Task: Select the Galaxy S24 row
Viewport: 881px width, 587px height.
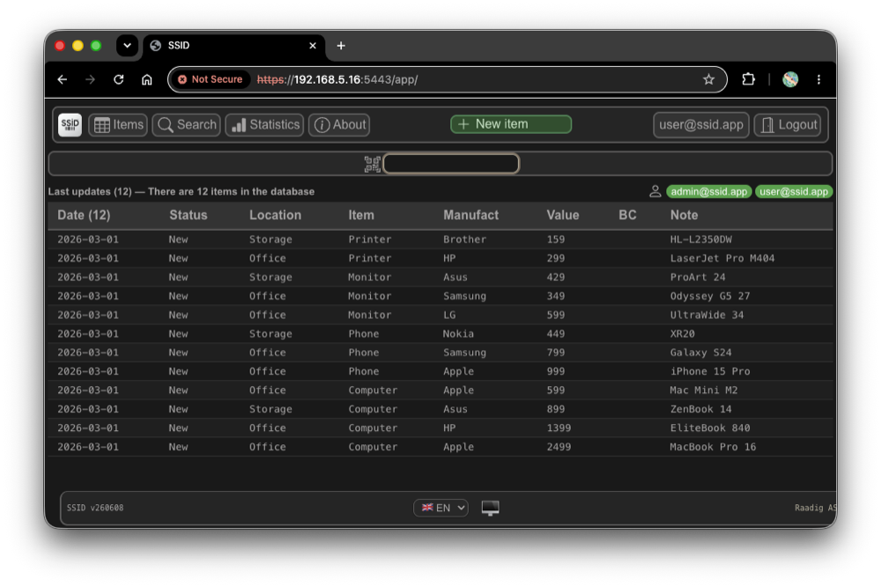Action: 440,353
